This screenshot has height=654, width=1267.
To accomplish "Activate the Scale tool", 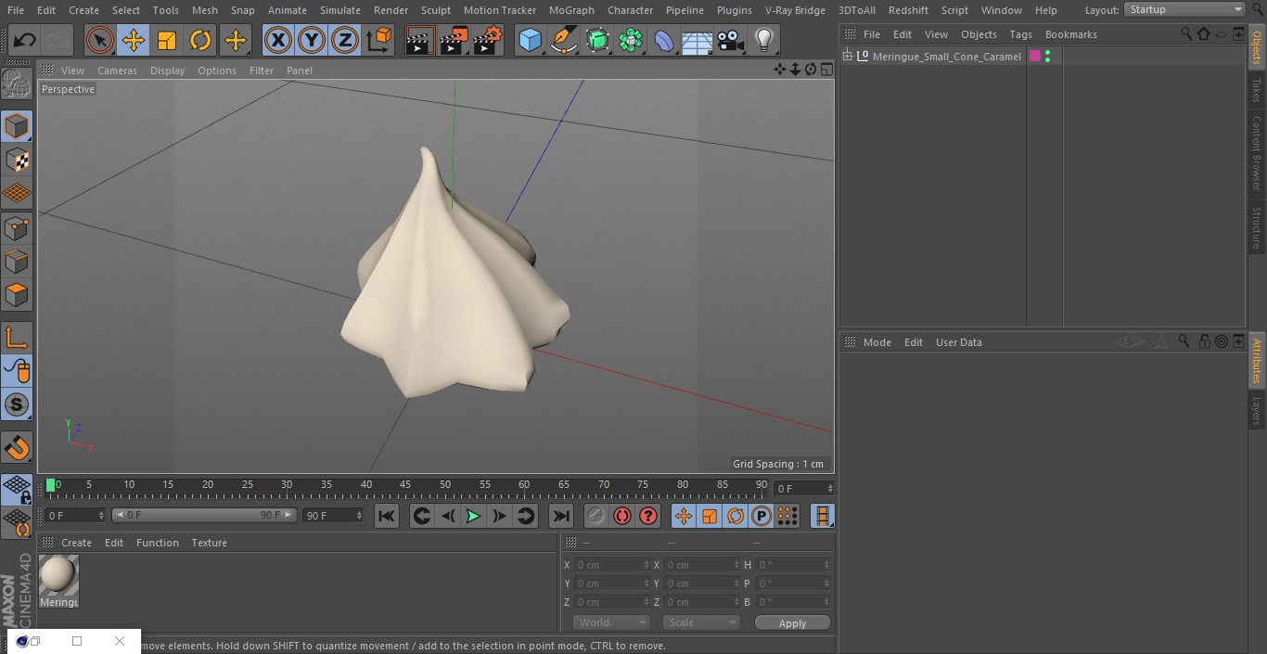I will coord(167,41).
